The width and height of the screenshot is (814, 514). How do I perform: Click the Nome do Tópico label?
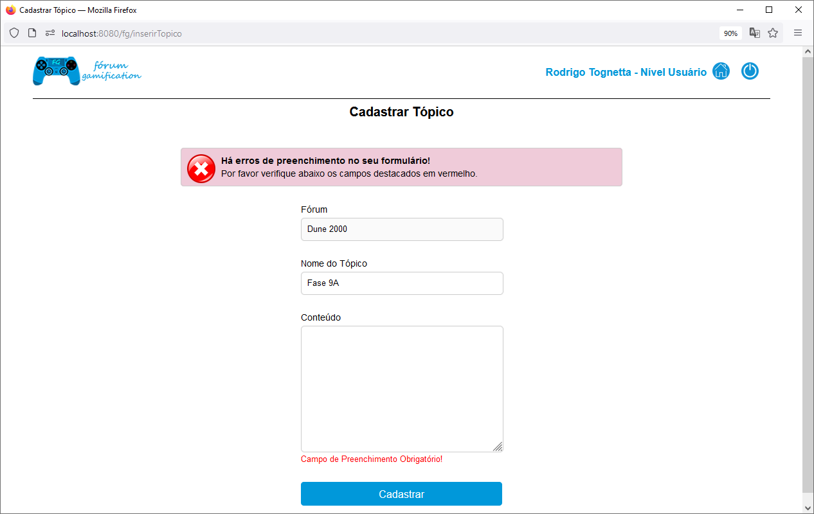pos(334,263)
